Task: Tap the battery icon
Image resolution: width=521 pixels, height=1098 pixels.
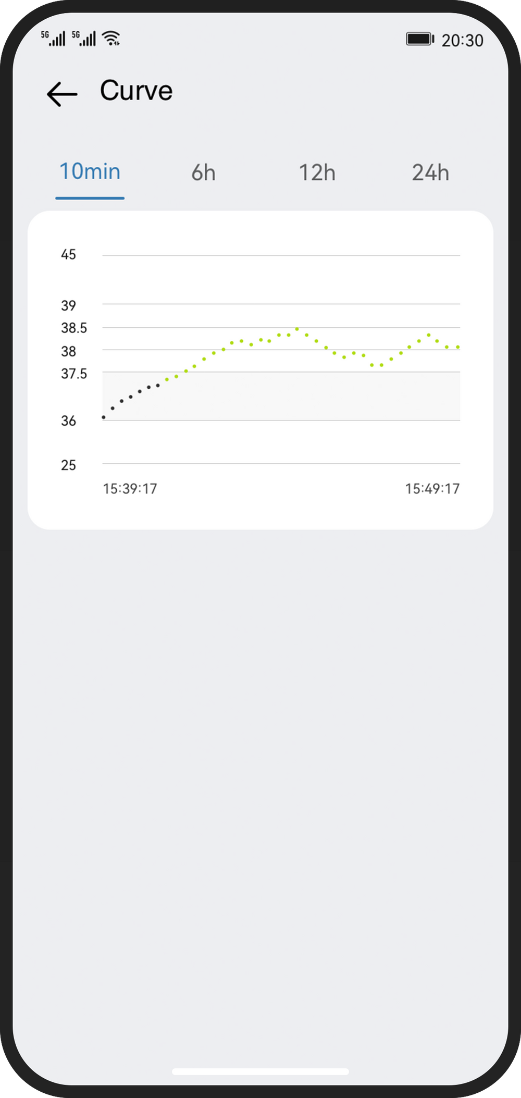Action: (x=420, y=39)
